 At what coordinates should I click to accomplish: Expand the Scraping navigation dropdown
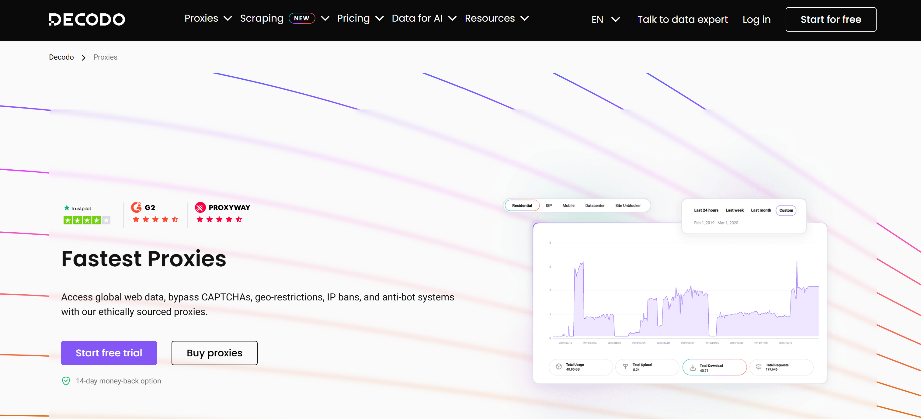(285, 18)
